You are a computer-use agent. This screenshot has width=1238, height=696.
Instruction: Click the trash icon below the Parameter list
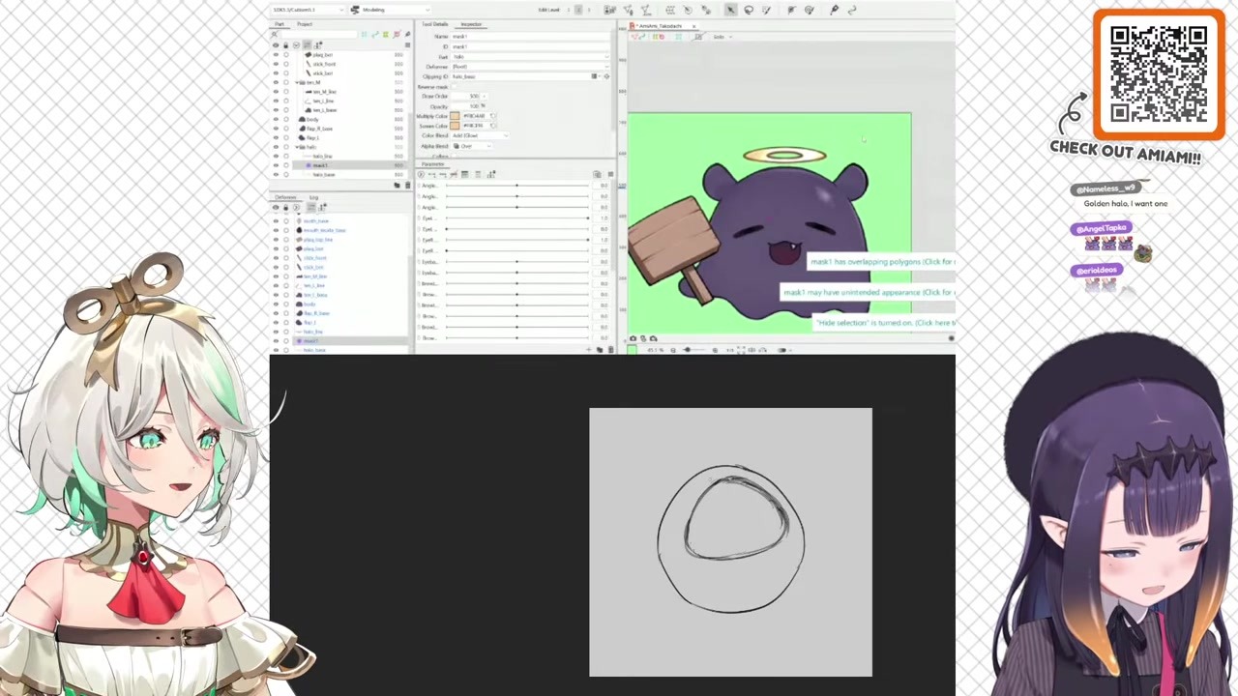coord(609,349)
